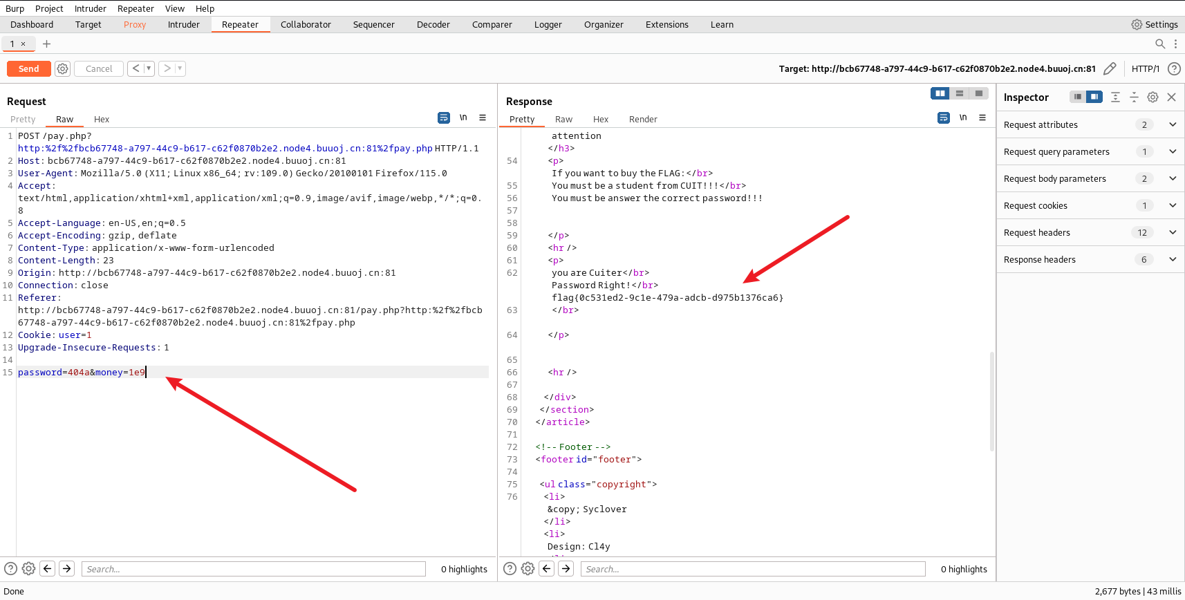Viewport: 1185px width, 600px height.
Task: Set Inspector docked-left layout
Action: pos(1078,97)
